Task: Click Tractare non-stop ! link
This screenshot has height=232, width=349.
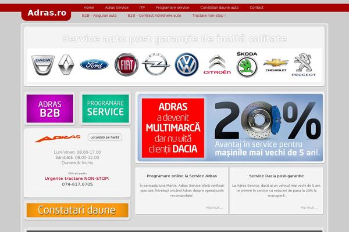Action: point(209,16)
